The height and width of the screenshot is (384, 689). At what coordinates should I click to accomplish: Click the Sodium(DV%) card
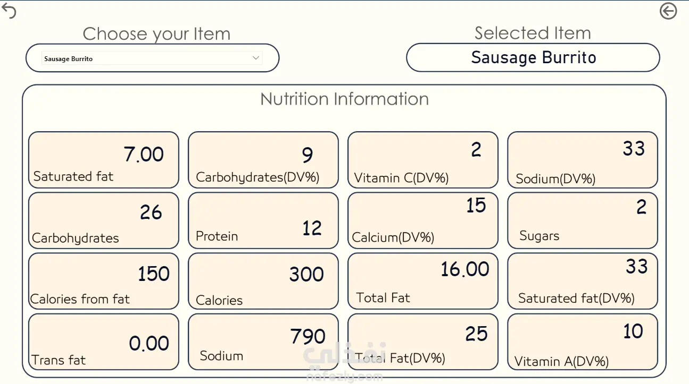click(583, 160)
